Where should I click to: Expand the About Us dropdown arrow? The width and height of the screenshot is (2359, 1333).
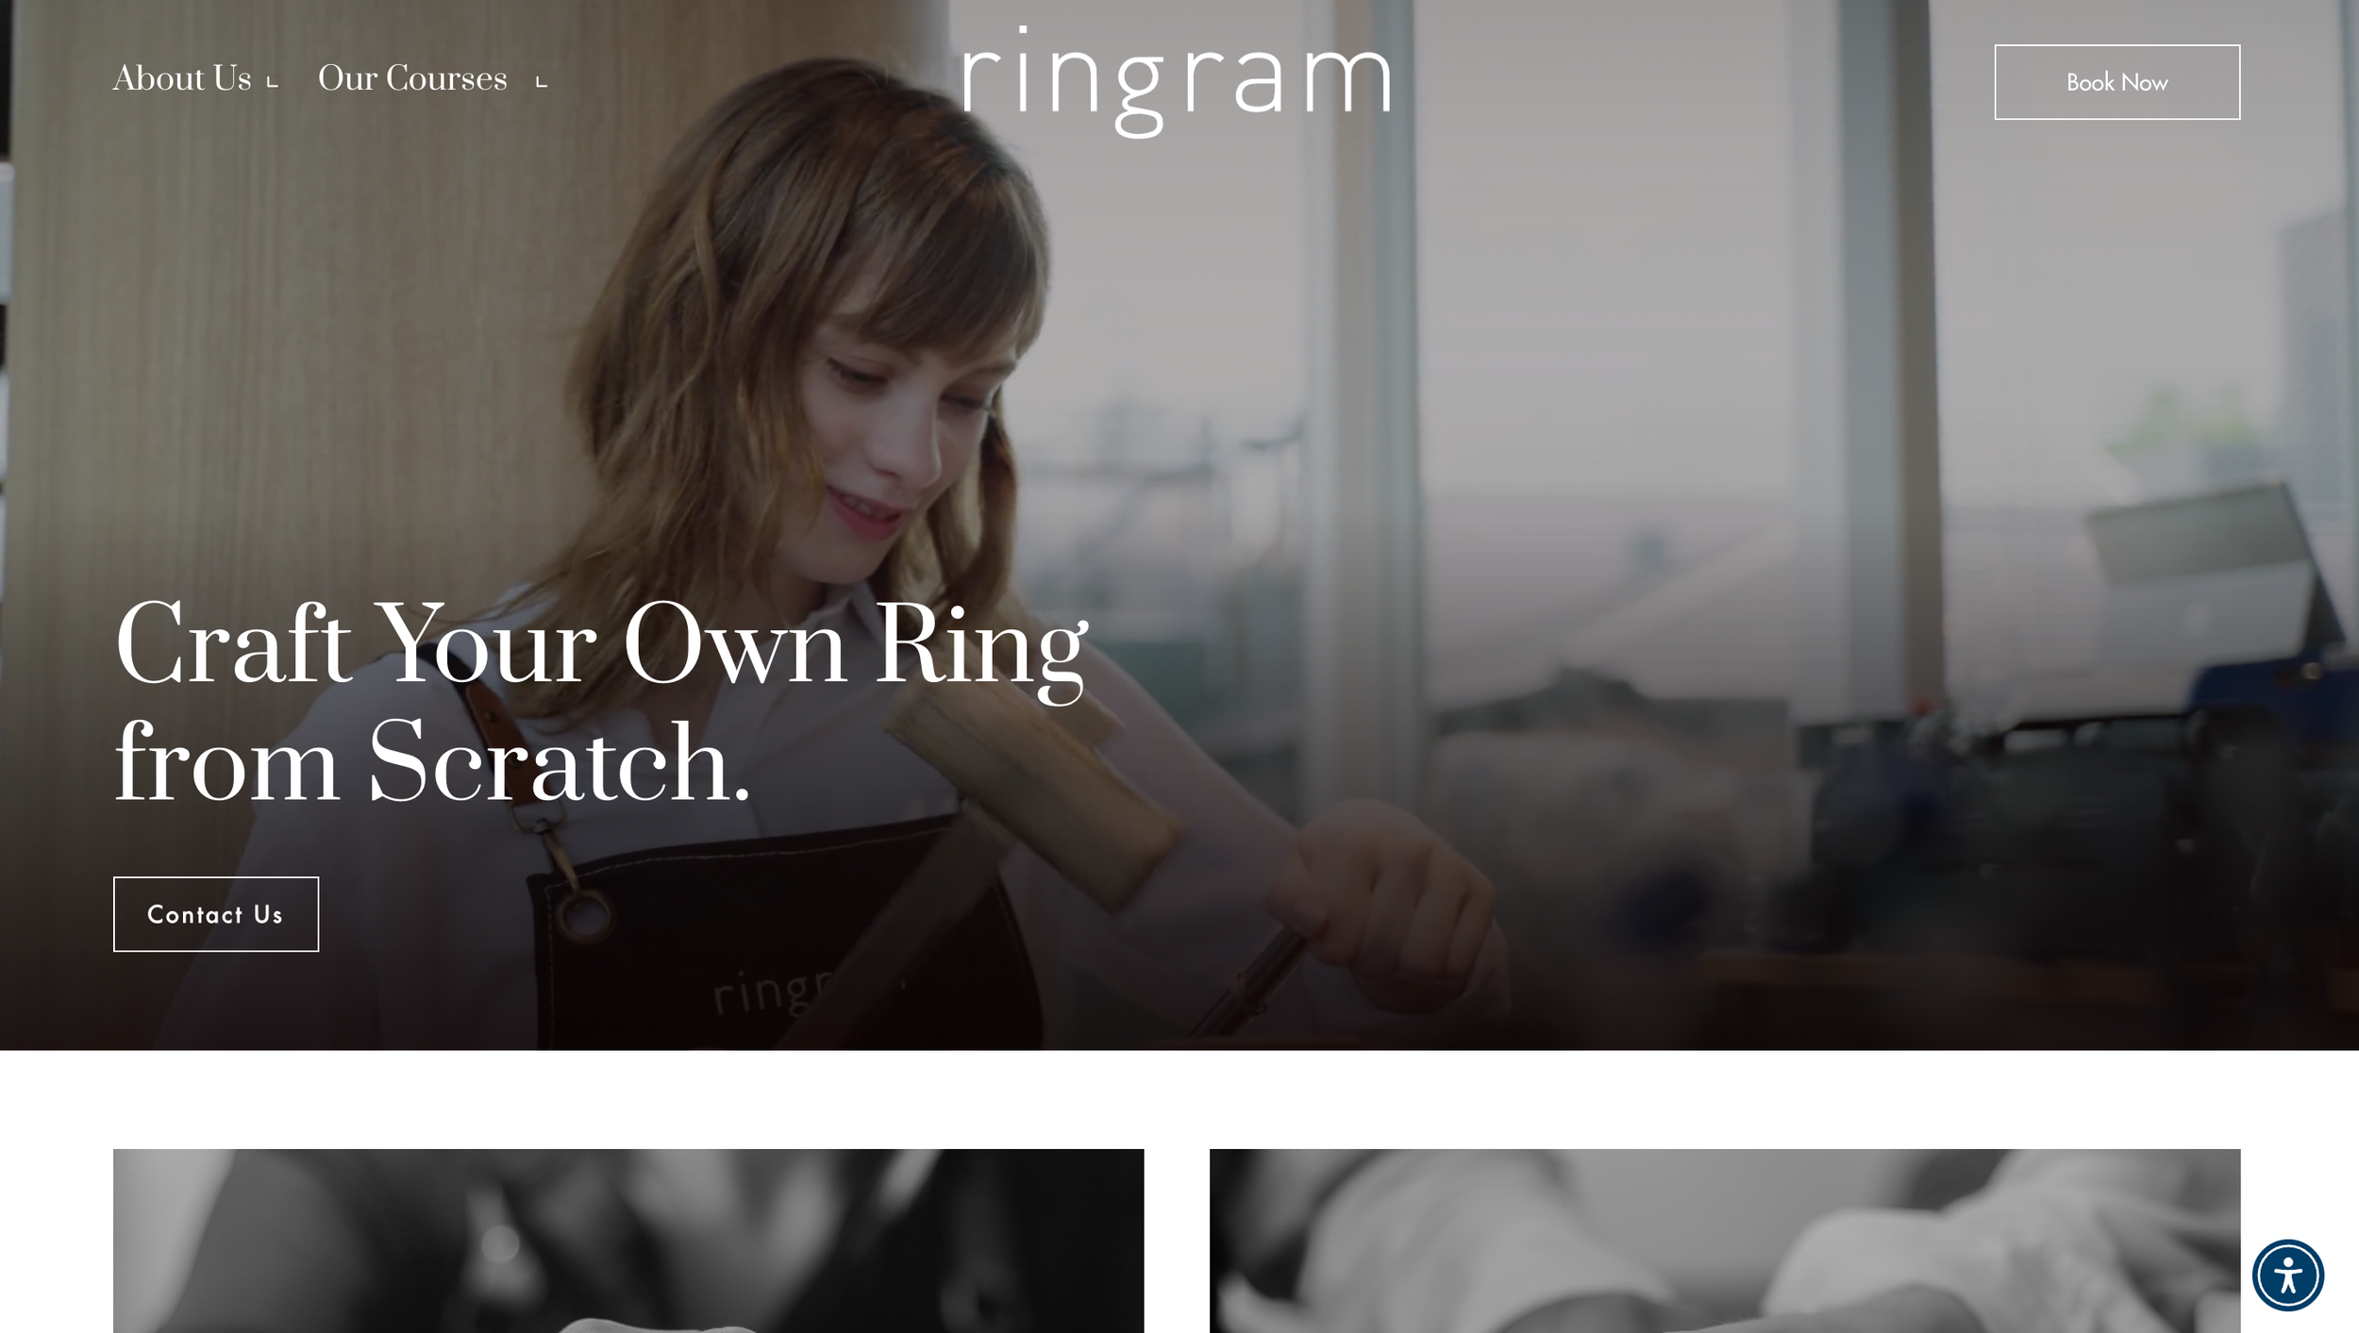[x=273, y=82]
